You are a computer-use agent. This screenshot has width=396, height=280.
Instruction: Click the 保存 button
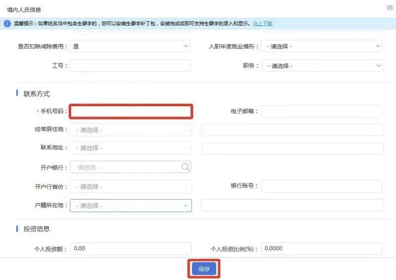pos(204,269)
